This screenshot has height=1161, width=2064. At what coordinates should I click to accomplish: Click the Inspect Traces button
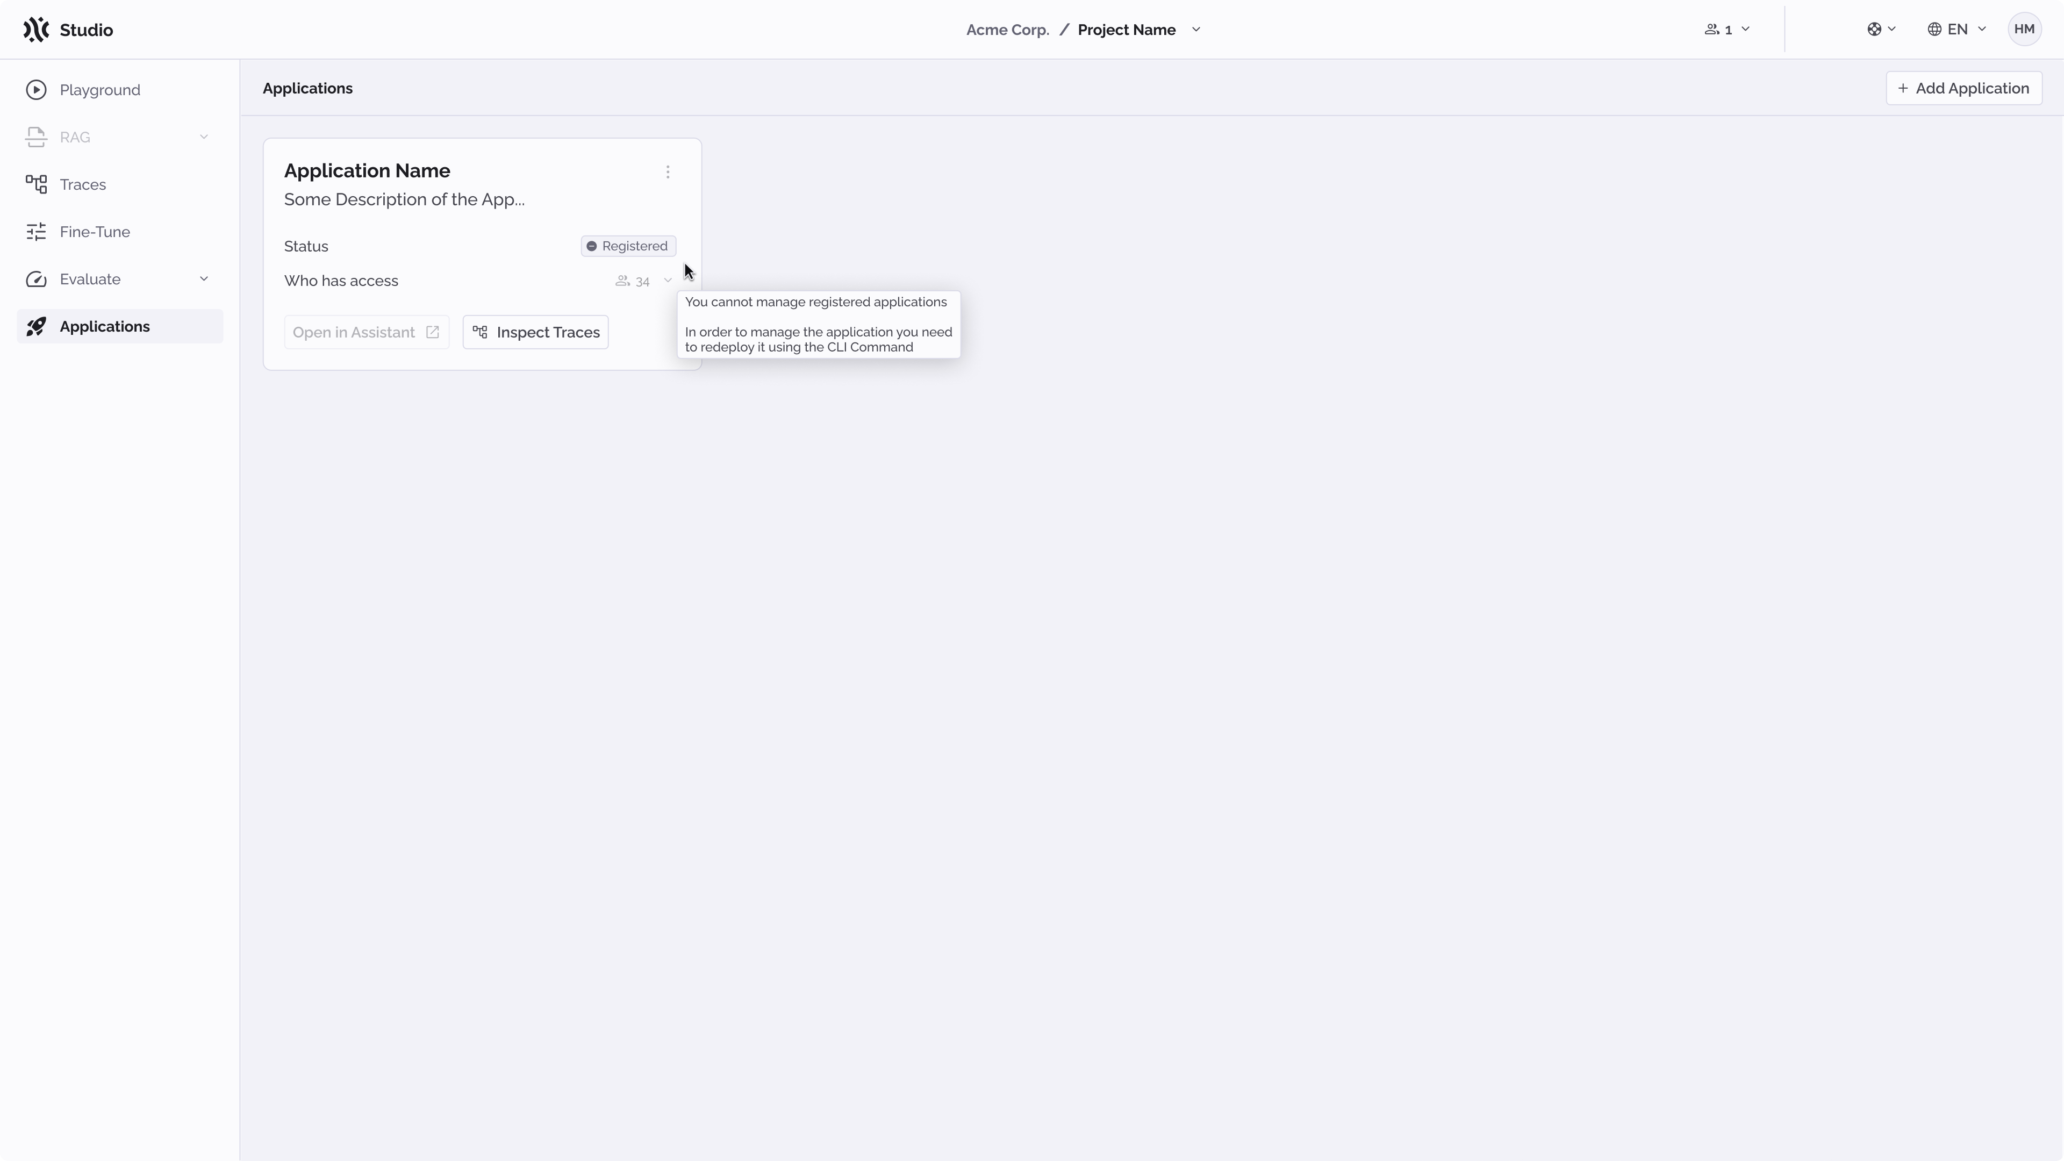pos(535,332)
